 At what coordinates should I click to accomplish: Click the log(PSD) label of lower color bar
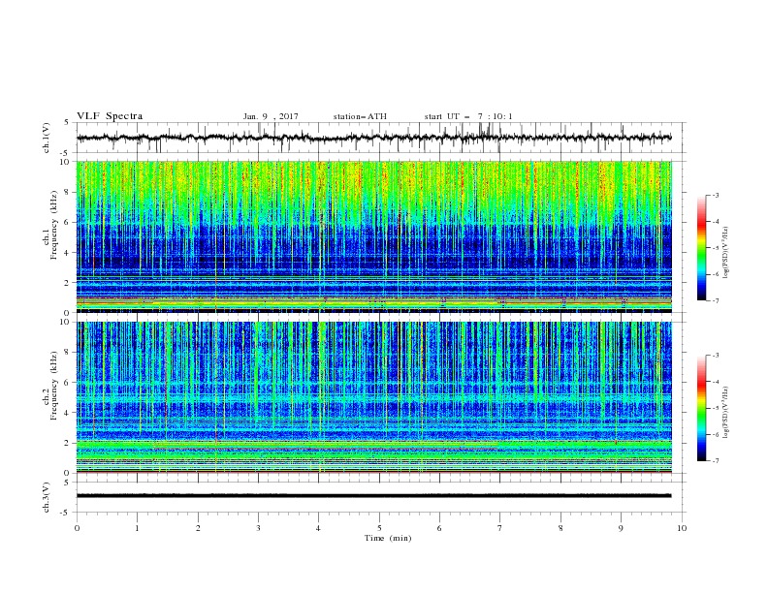pos(726,412)
